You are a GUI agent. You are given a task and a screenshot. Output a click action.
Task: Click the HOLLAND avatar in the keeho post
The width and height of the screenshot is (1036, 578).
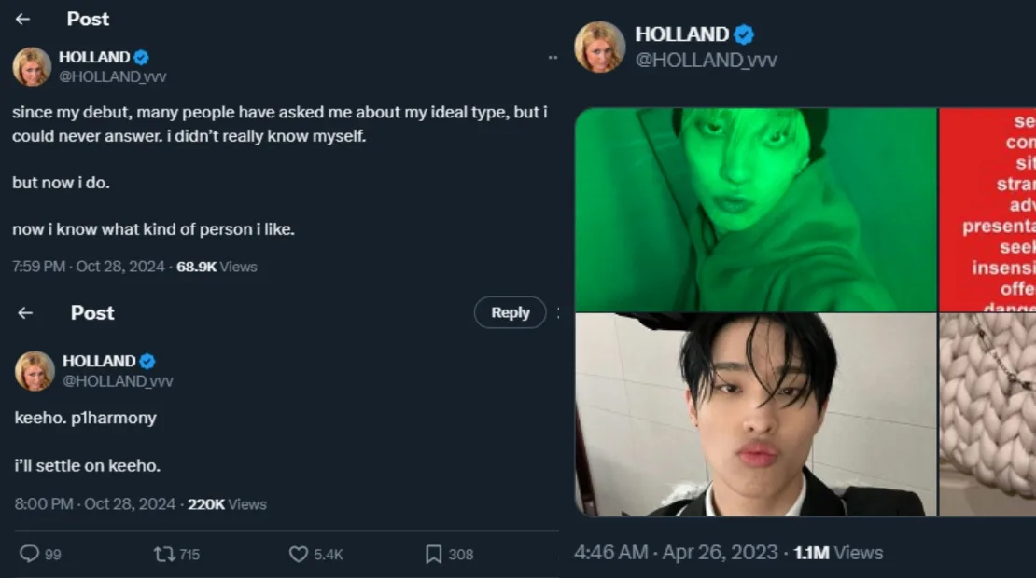35,371
